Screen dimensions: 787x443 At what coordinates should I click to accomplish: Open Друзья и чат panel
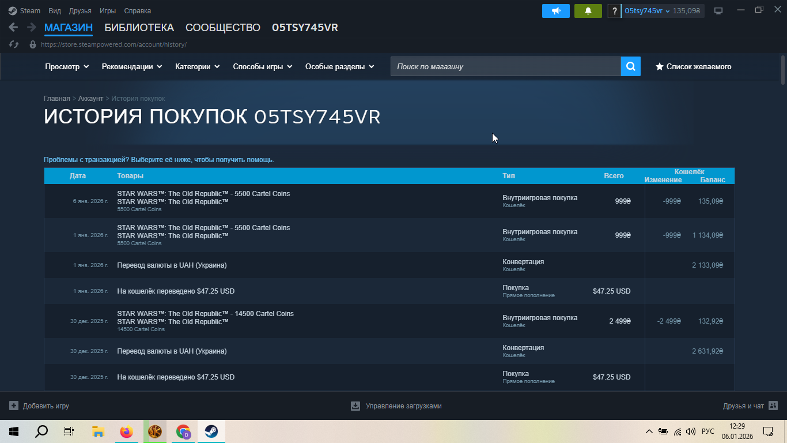pos(750,406)
